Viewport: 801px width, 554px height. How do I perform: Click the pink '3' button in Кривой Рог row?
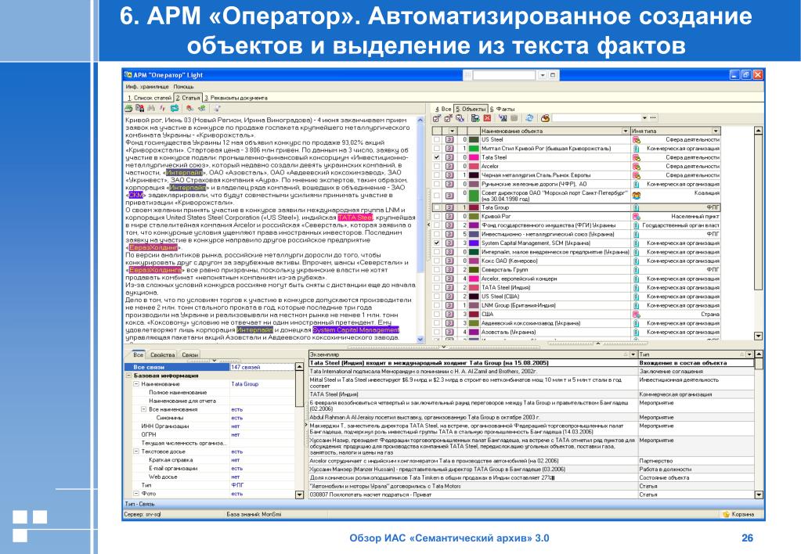[x=449, y=217]
